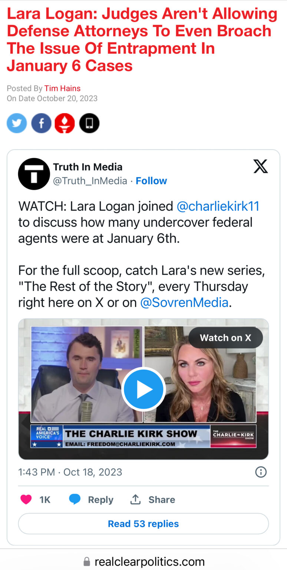287x570 pixels.
Task: Open the @charliekirk11 mention link
Action: pyautogui.click(x=218, y=206)
